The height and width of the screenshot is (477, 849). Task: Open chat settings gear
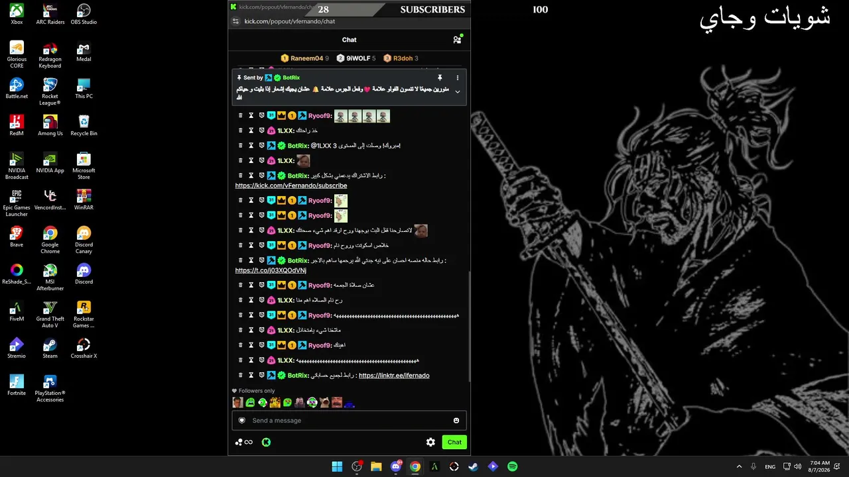(430, 442)
